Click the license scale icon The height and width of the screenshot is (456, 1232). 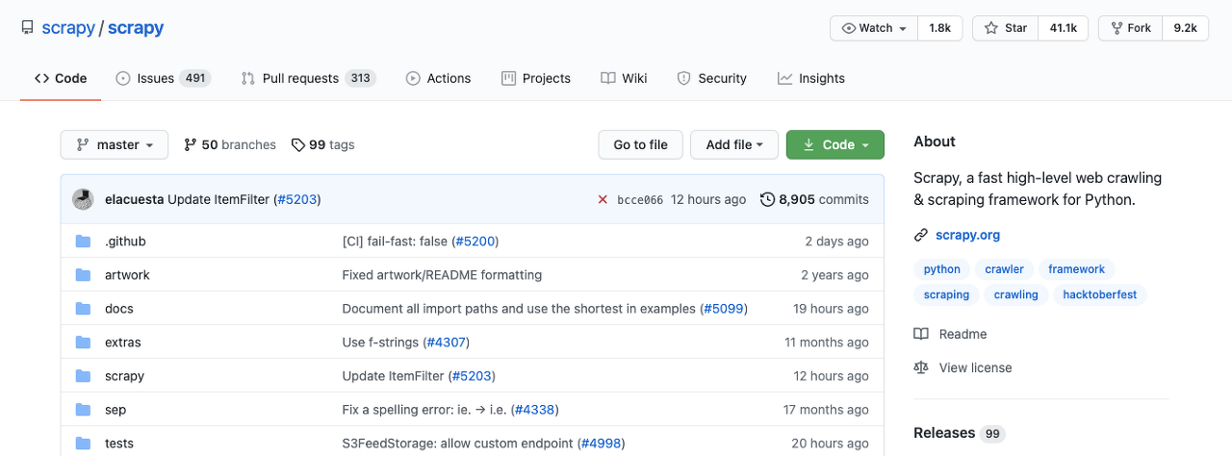coord(921,367)
